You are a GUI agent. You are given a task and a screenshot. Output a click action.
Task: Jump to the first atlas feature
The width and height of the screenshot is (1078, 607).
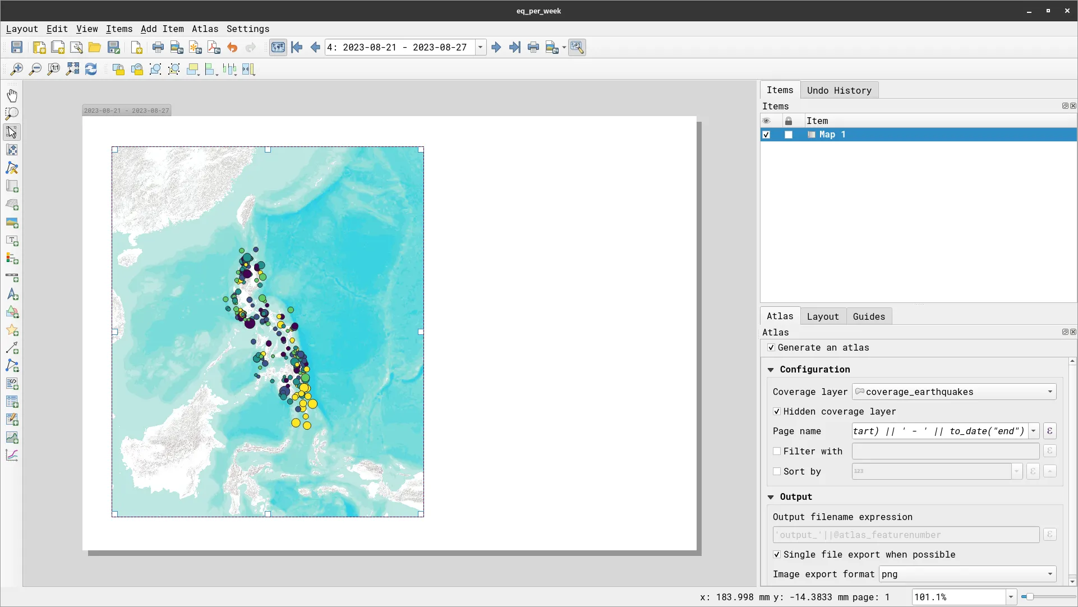[297, 47]
